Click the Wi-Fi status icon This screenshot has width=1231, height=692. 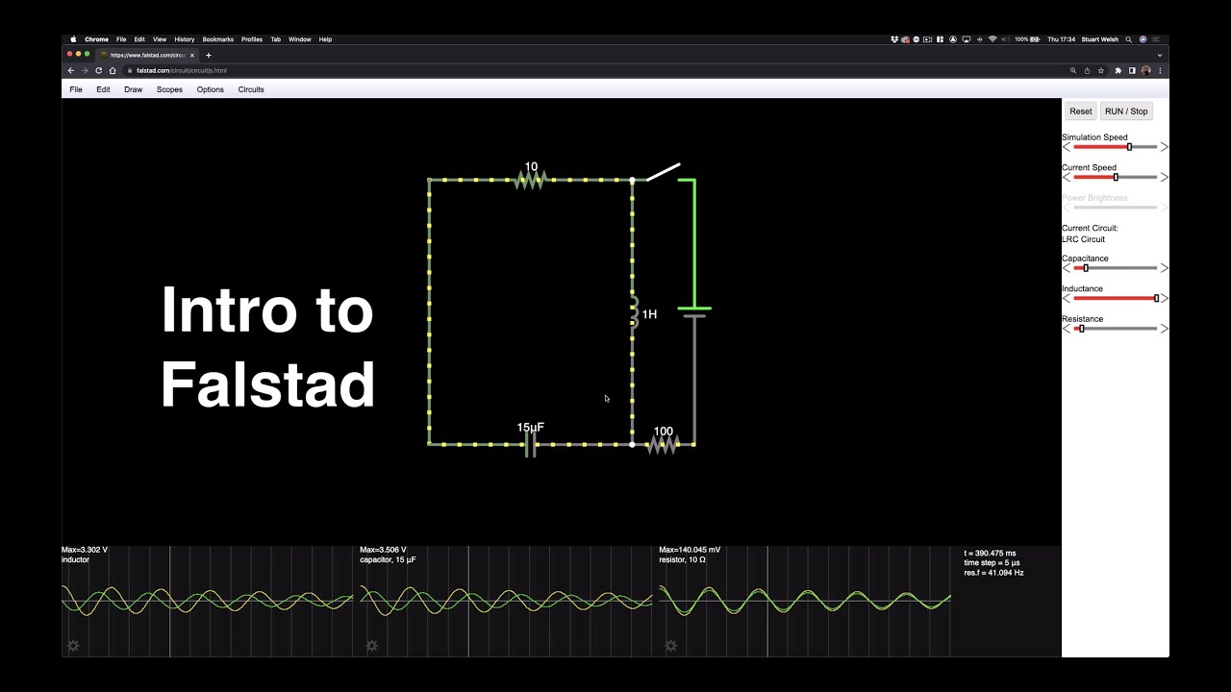pos(992,39)
